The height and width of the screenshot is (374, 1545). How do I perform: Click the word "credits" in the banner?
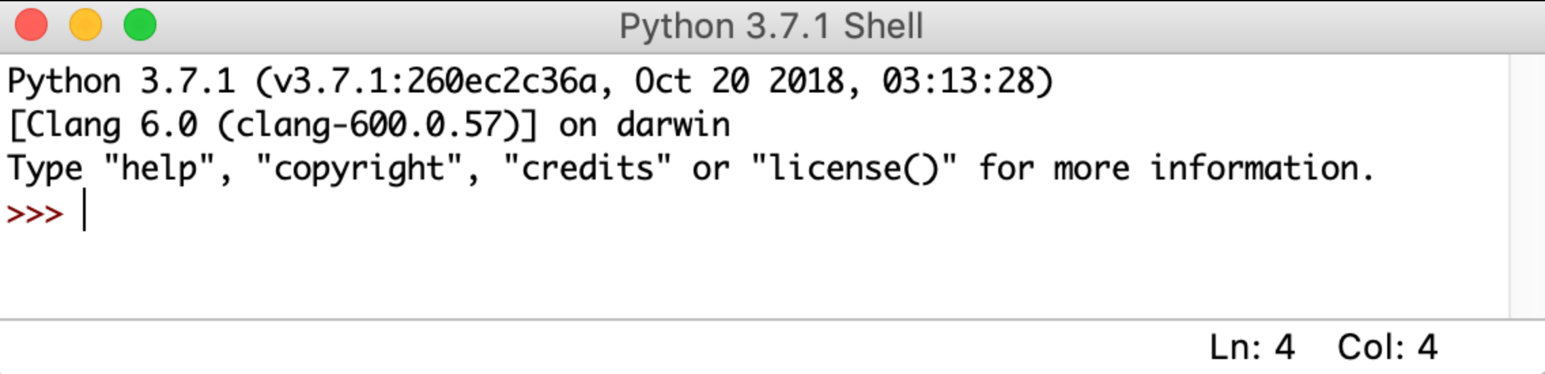[x=586, y=169]
